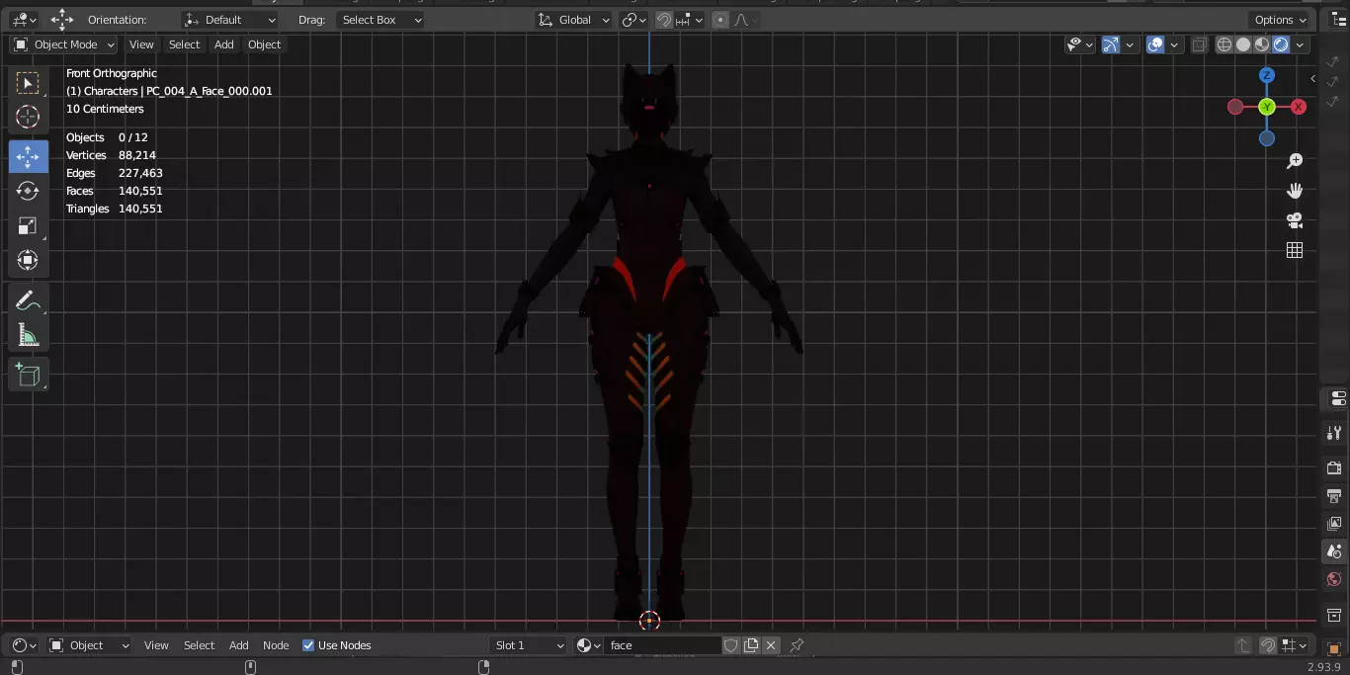Toggle show overlays button
The width and height of the screenshot is (1350, 675).
click(1155, 44)
